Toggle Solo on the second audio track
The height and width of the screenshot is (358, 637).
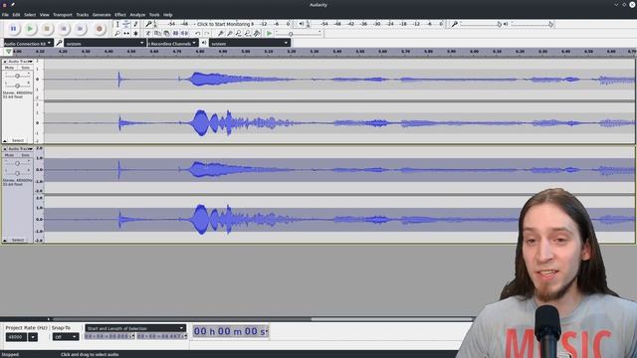tap(25, 155)
